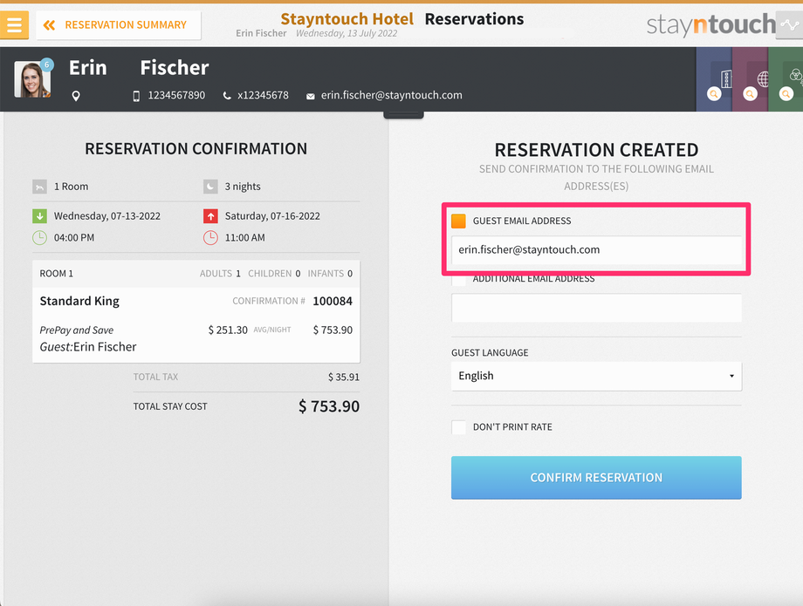Click header email erin.fischer@stayntouch.com
Screen dimensions: 803x606
tap(392, 95)
